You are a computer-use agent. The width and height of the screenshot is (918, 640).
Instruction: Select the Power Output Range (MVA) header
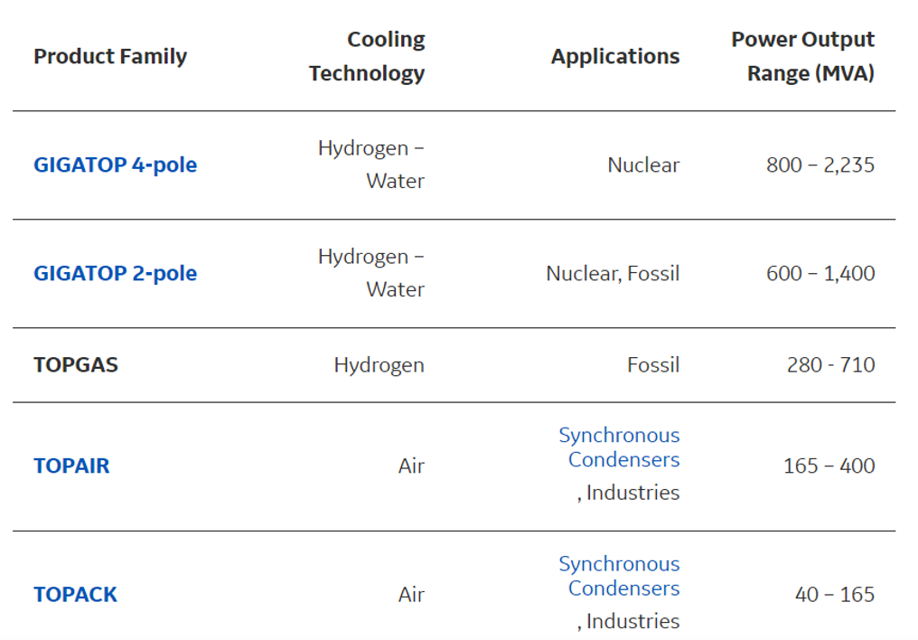802,56
